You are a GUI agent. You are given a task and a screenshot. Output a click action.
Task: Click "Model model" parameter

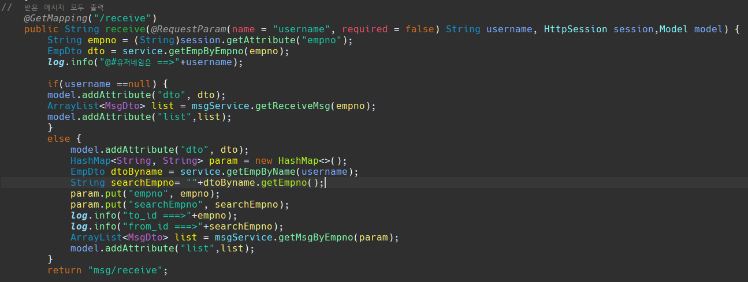click(x=691, y=29)
